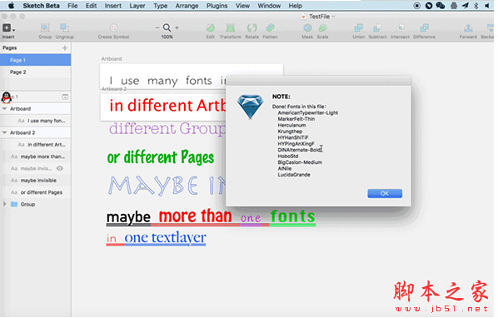Screen dimensions: 498x318
Task: Click 'LucidaGrande' in the font list
Action: pos(294,175)
